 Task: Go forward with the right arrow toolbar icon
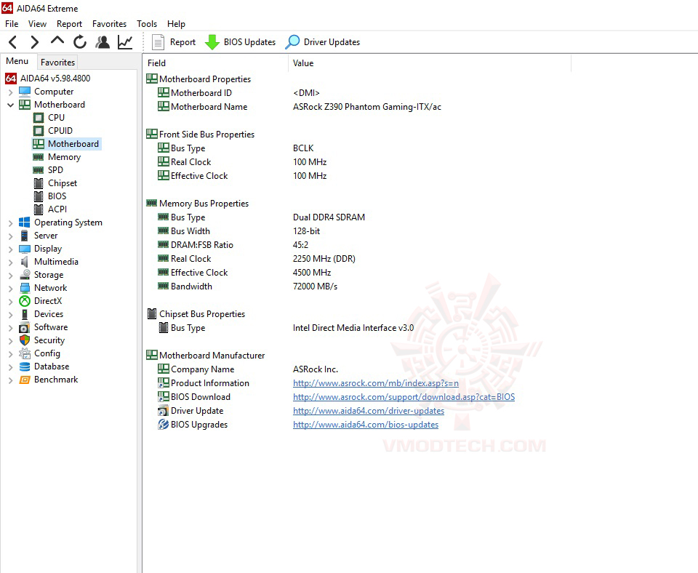tap(34, 42)
